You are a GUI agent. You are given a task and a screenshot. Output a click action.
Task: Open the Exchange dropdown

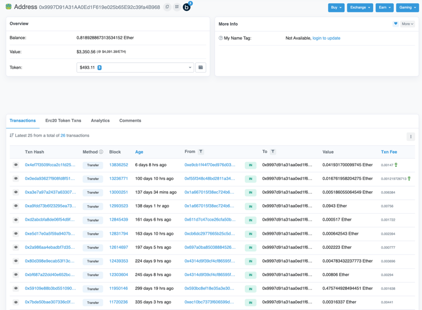(360, 8)
